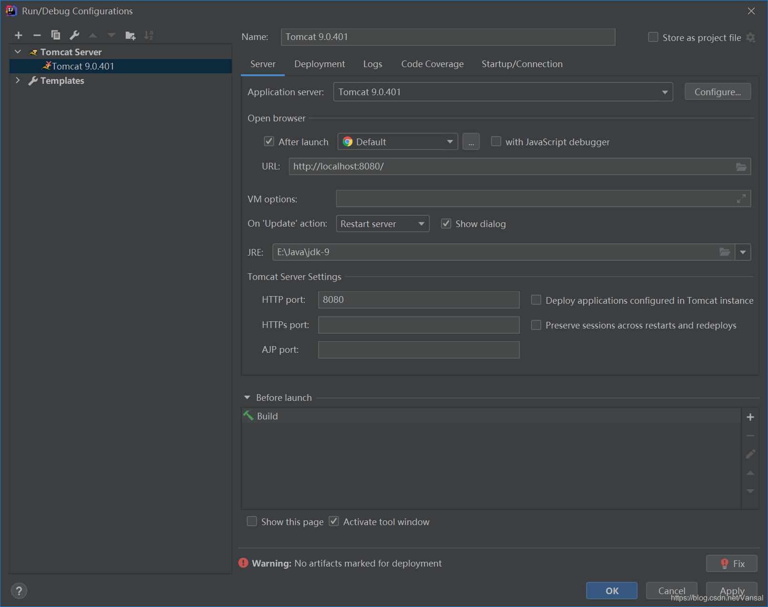Uncheck Activate tool window checkbox

tap(334, 521)
